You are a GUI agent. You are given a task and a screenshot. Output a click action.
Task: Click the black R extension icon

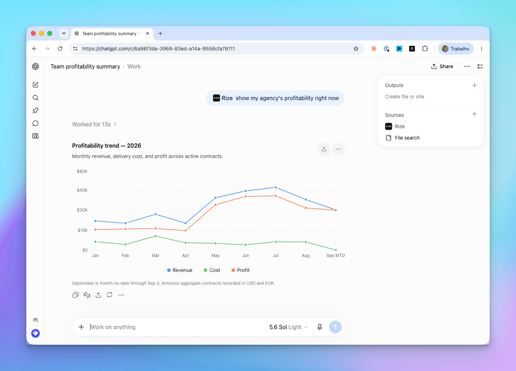point(412,49)
